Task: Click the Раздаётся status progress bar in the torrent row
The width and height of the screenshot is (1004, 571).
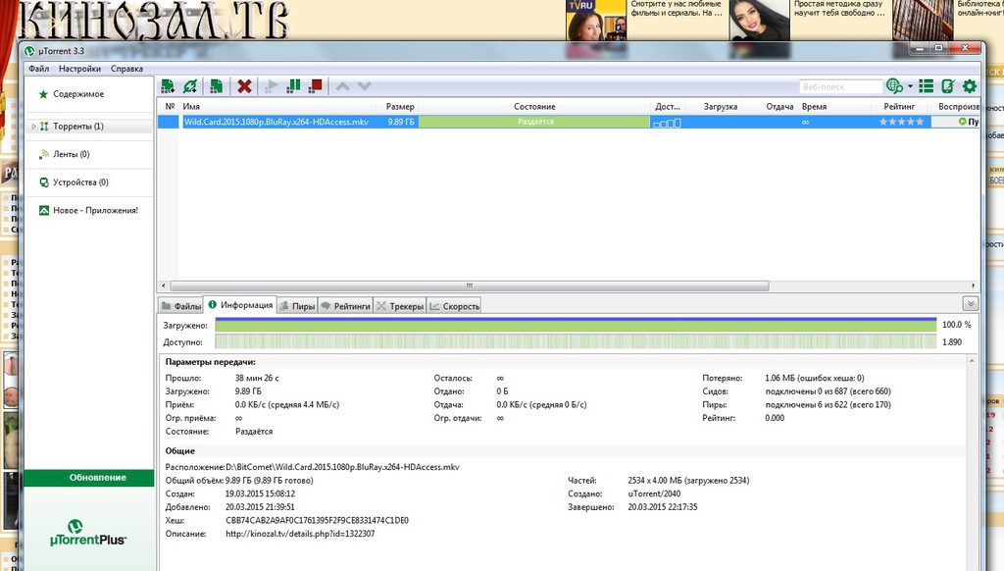Action: coord(534,122)
